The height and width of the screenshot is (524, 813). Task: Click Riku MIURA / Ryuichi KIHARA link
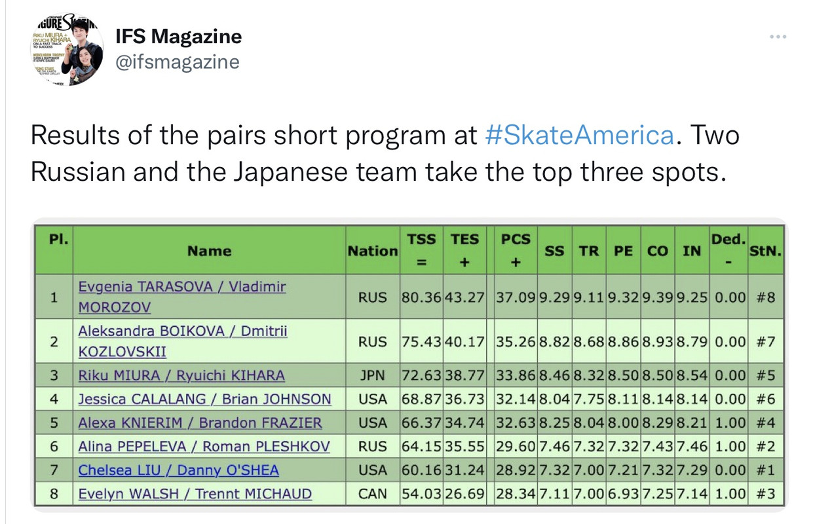pos(181,376)
